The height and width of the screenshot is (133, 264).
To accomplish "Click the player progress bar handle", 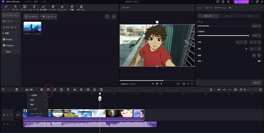I will [163, 80].
